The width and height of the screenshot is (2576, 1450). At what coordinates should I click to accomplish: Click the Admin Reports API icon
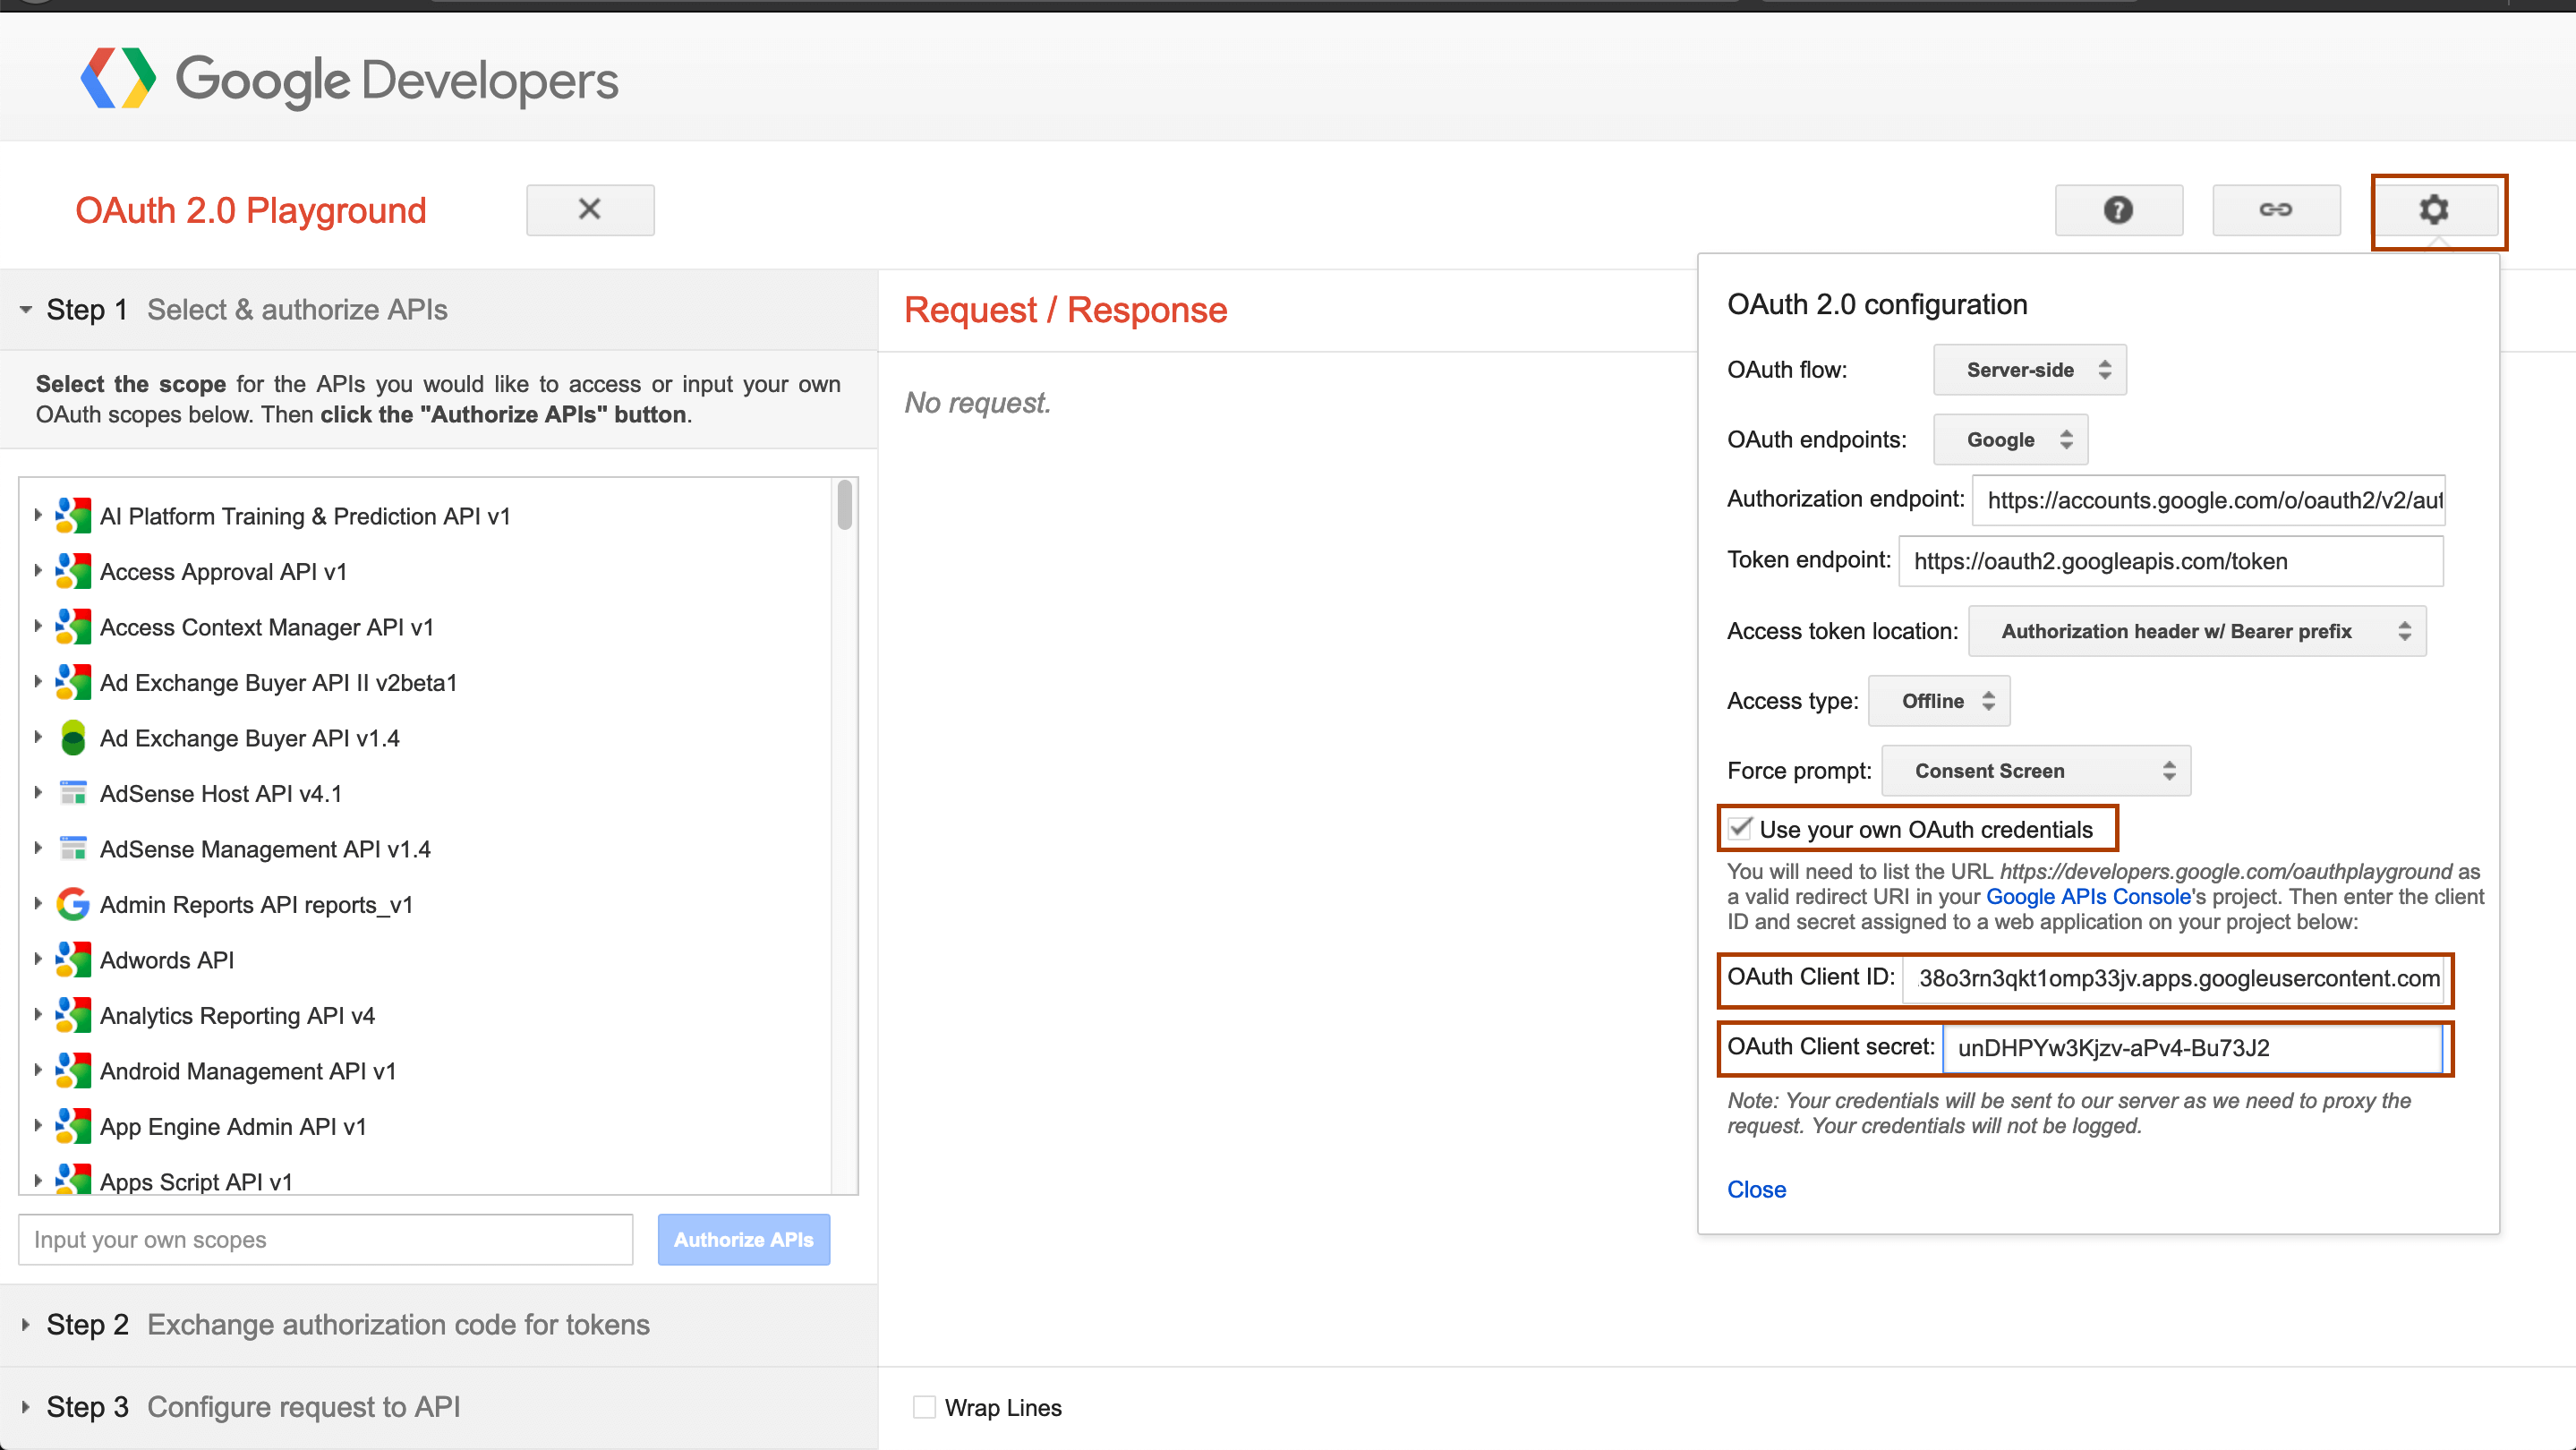click(x=74, y=904)
